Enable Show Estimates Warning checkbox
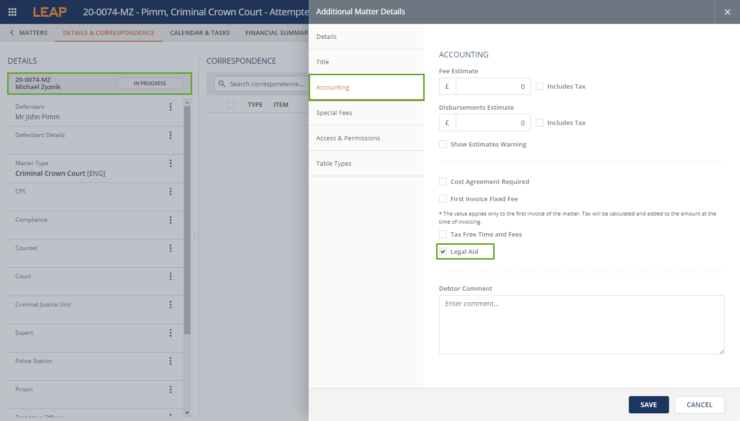 (x=443, y=144)
